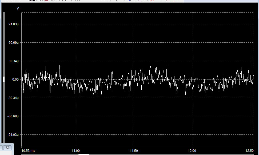This screenshot has width=259, height=155.
Task: Click the 'V' voltage axis unit label
Action: tap(18, 9)
